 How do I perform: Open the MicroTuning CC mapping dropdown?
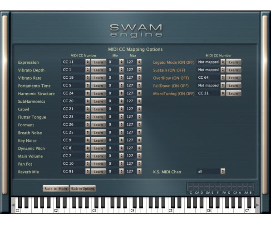pyautogui.click(x=223, y=93)
